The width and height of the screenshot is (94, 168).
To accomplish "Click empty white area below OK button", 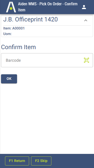I will 47,118.
